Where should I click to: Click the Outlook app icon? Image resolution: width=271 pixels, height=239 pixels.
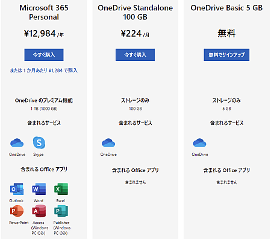tap(17, 189)
